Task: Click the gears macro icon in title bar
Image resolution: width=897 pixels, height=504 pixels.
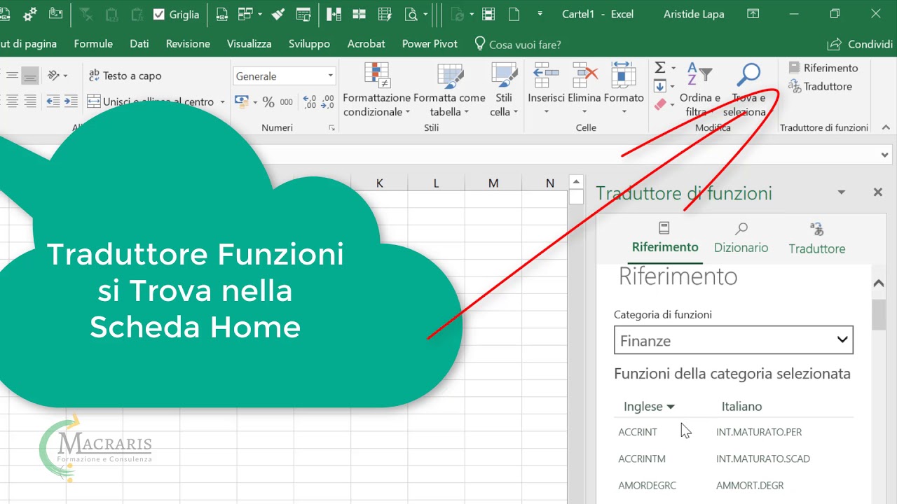Action: [30, 14]
